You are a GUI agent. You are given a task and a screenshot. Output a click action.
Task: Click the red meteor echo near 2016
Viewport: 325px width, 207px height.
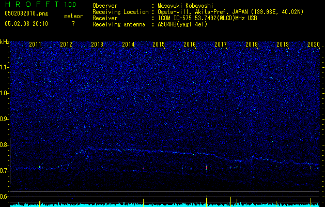point(207,168)
